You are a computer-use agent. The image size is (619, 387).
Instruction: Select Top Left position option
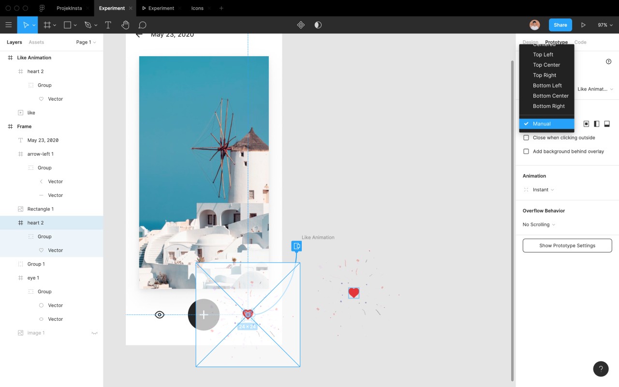pyautogui.click(x=546, y=55)
